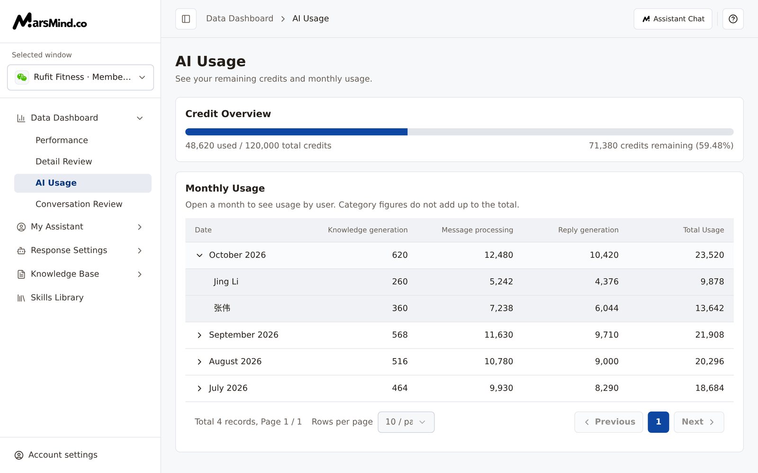The image size is (758, 473).
Task: Click the Total Usage column header
Action: (704, 230)
